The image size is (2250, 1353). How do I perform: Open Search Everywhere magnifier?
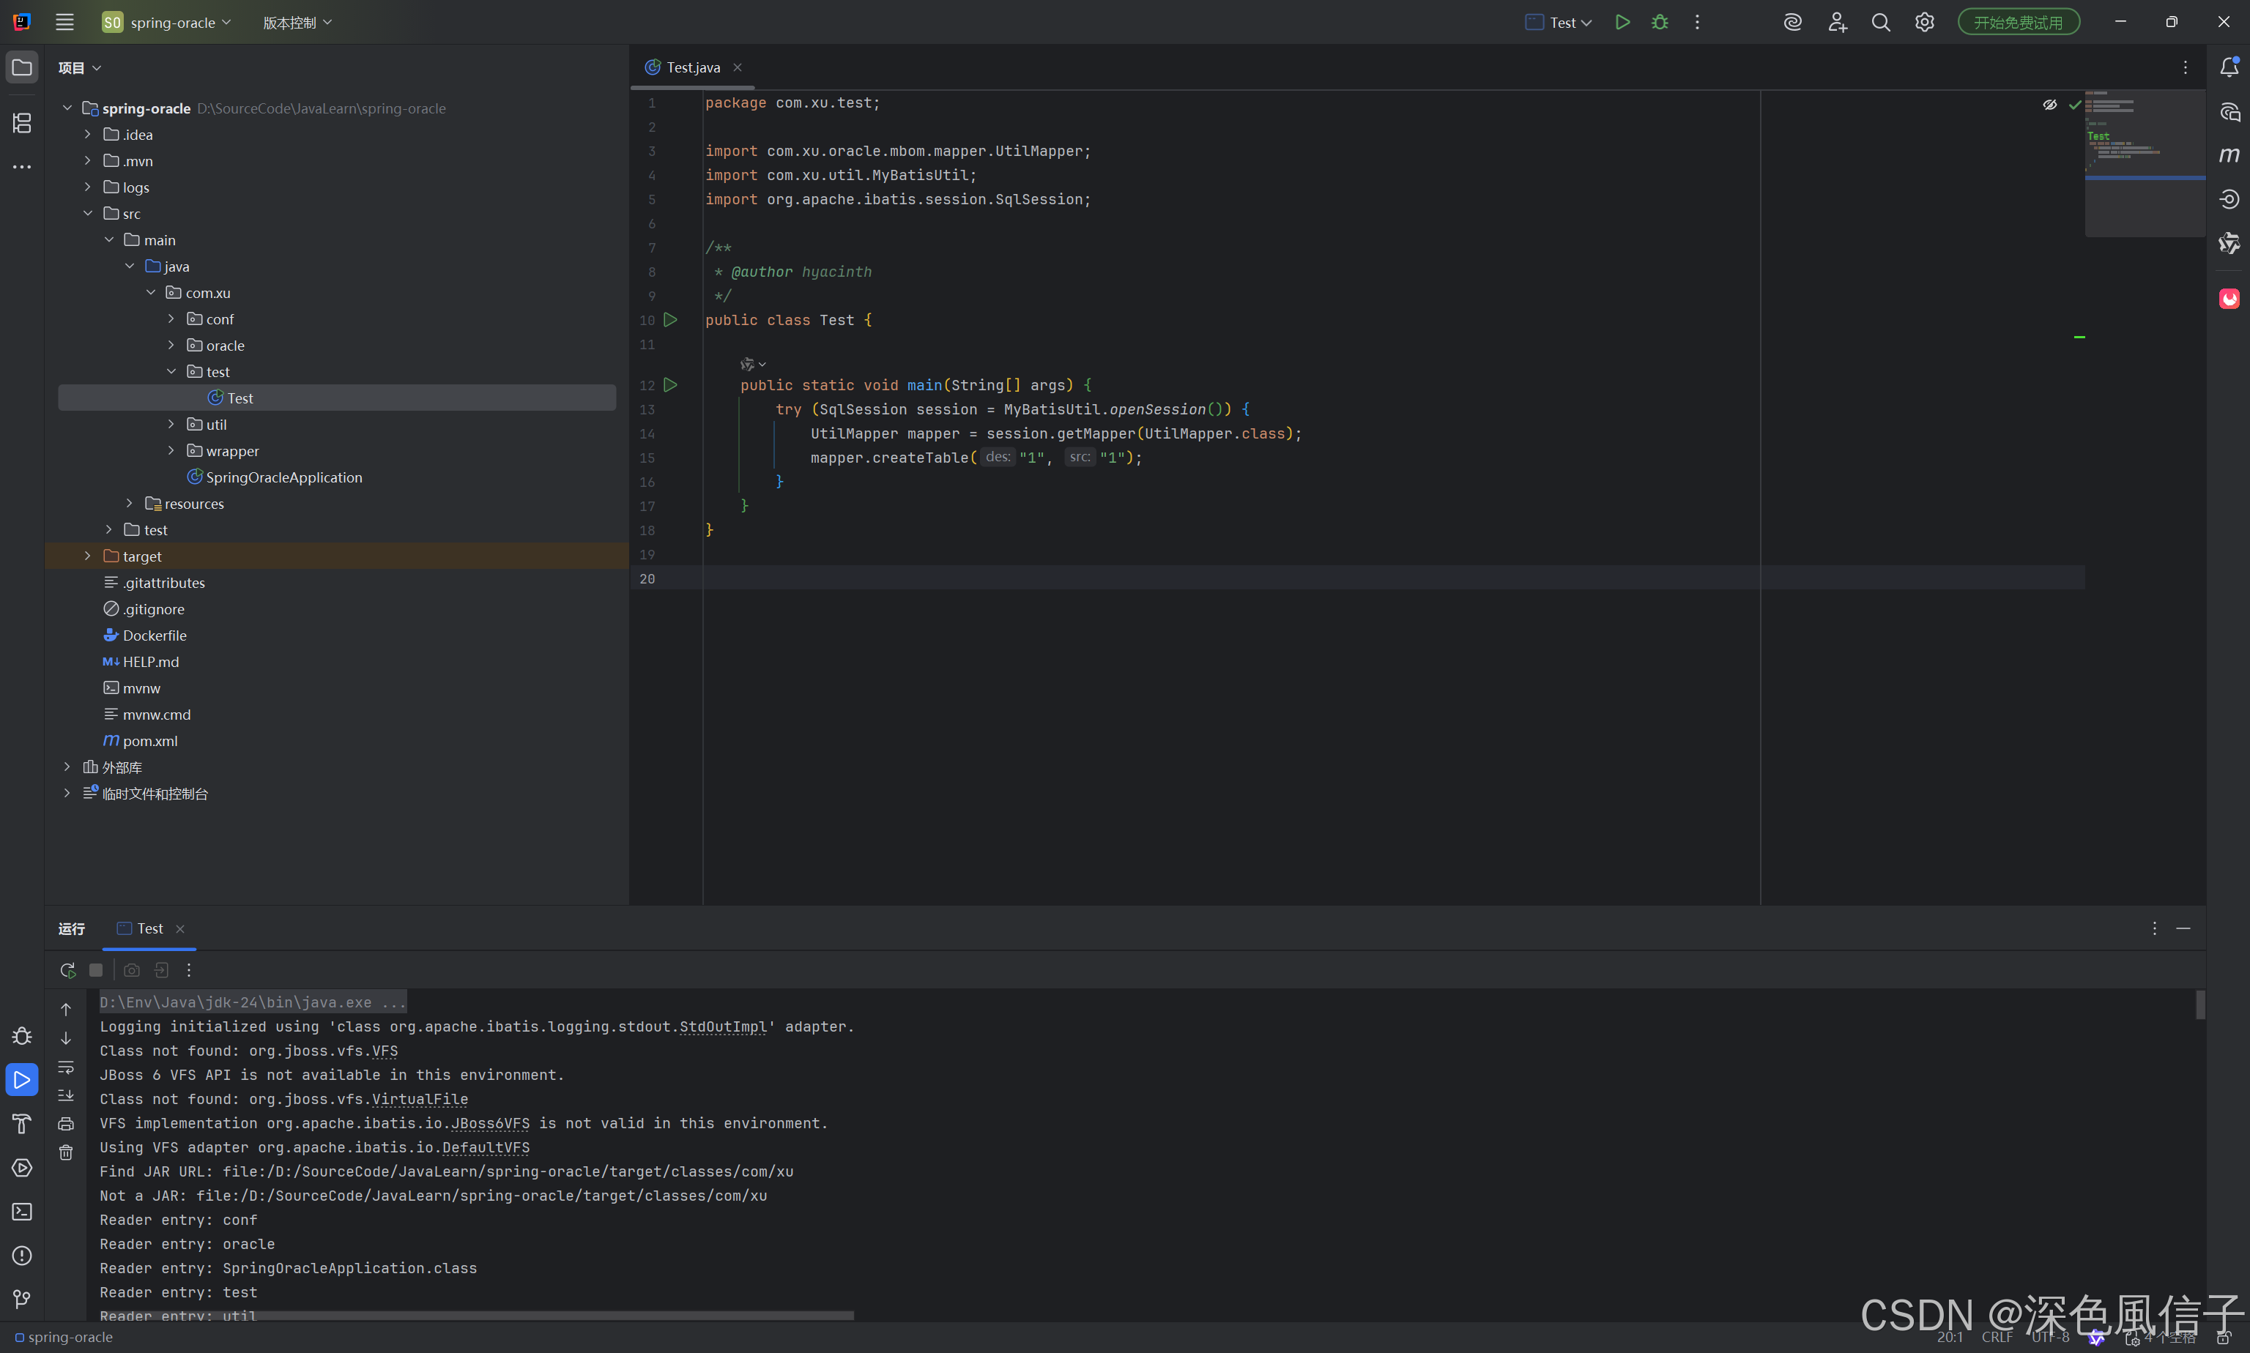(x=1881, y=22)
